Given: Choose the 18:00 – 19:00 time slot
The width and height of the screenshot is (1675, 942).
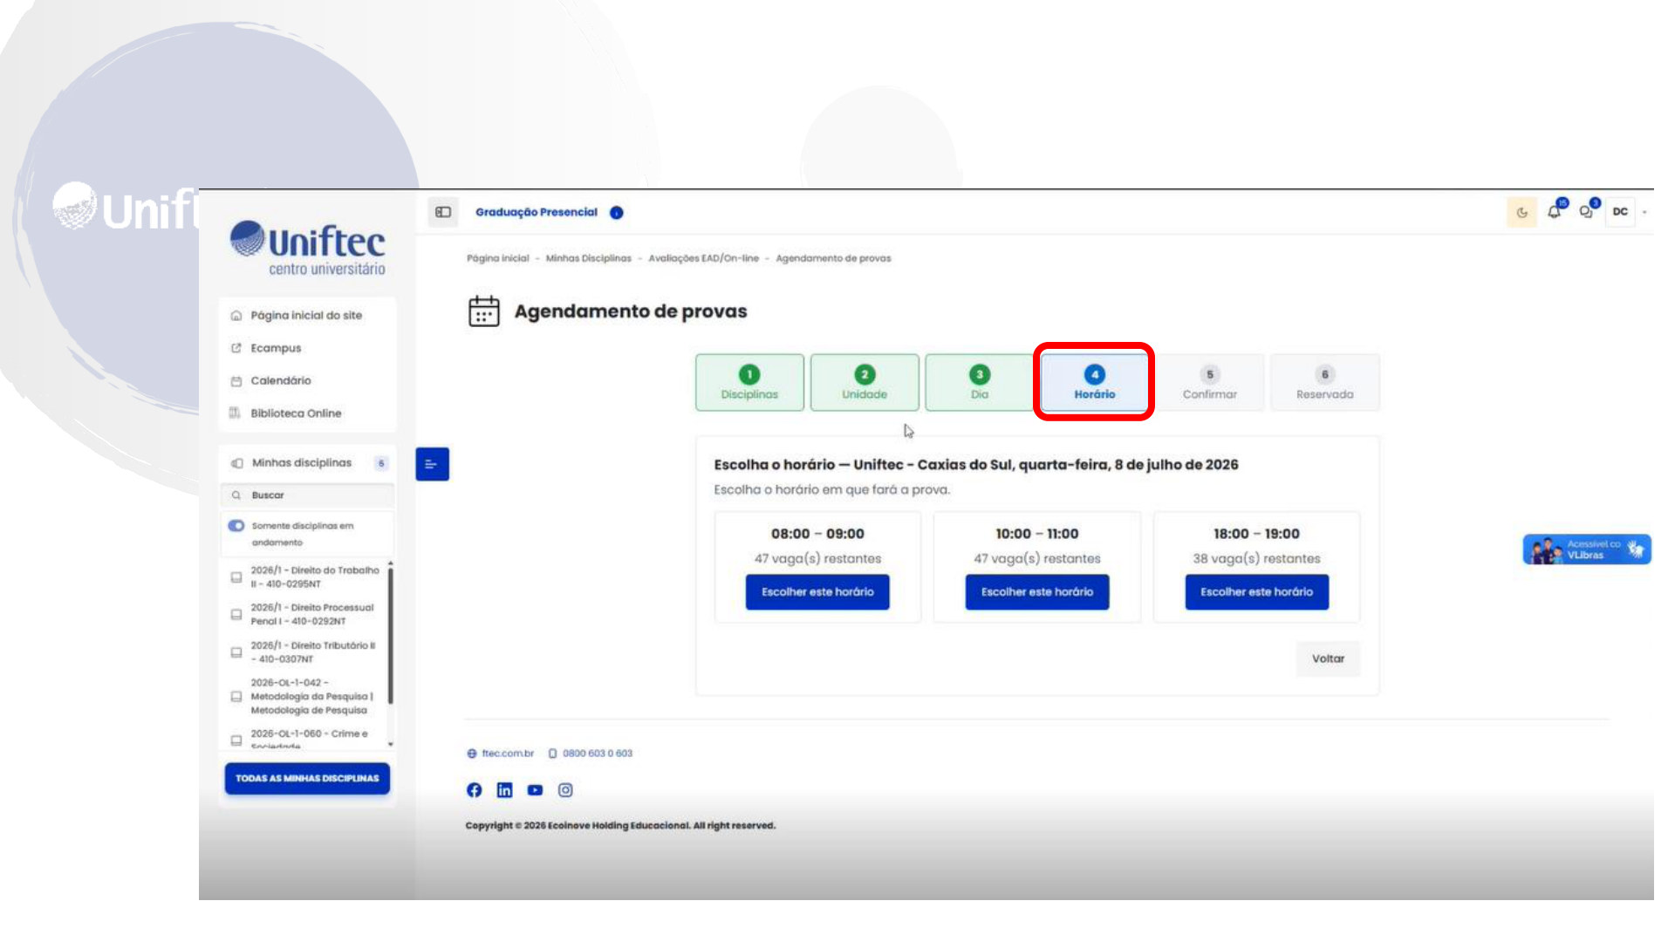Looking at the screenshot, I should (x=1256, y=592).
